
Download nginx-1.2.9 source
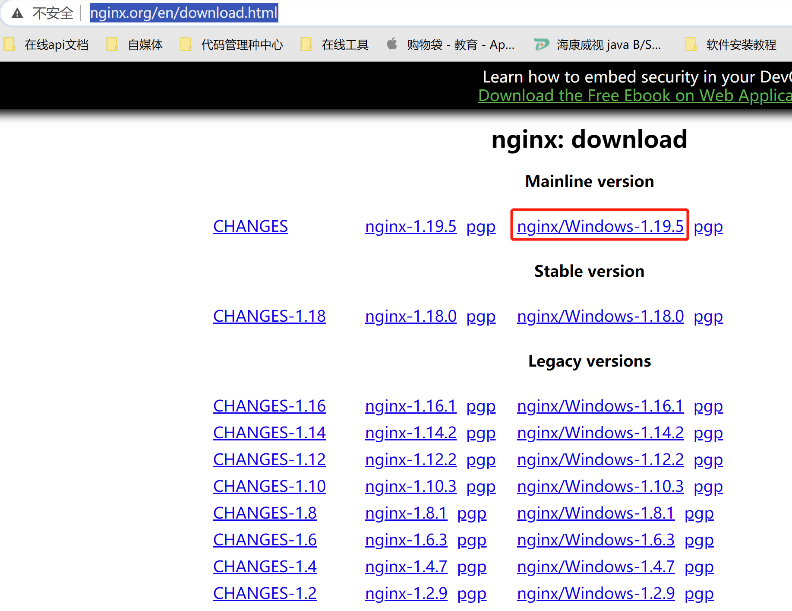click(406, 594)
